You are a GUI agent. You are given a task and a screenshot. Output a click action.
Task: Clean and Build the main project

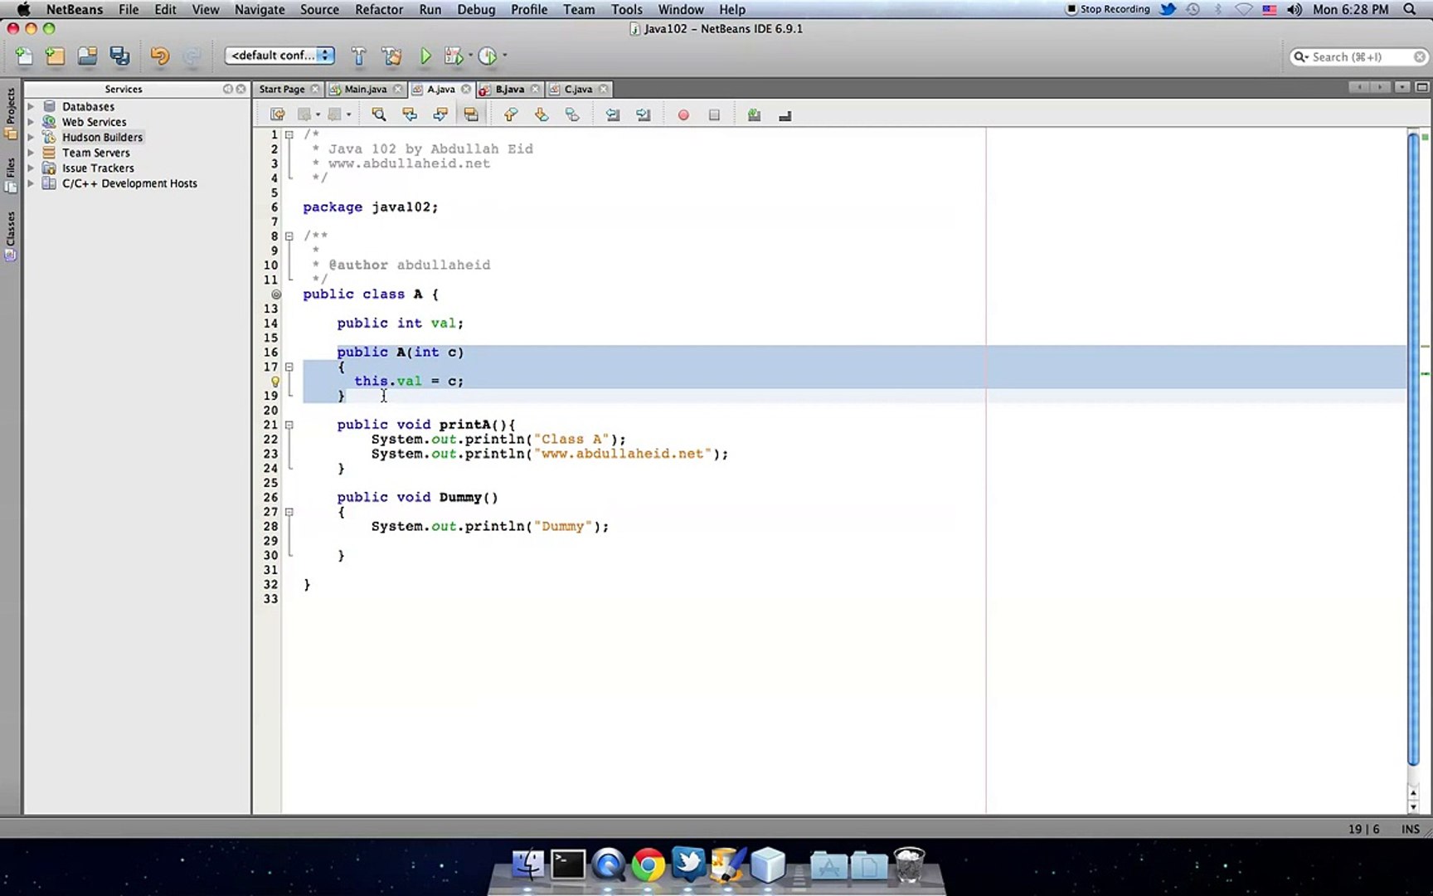pyautogui.click(x=392, y=56)
